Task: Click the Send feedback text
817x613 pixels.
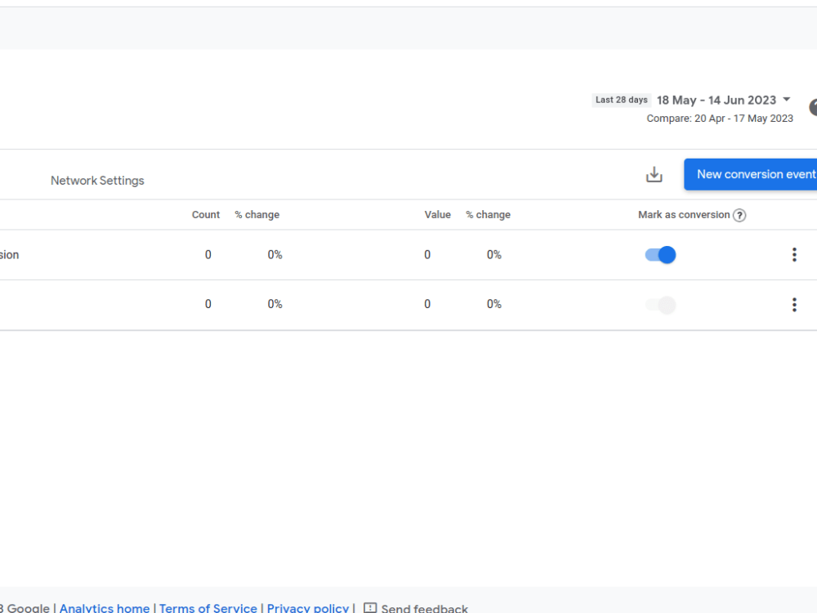Action: (x=424, y=608)
